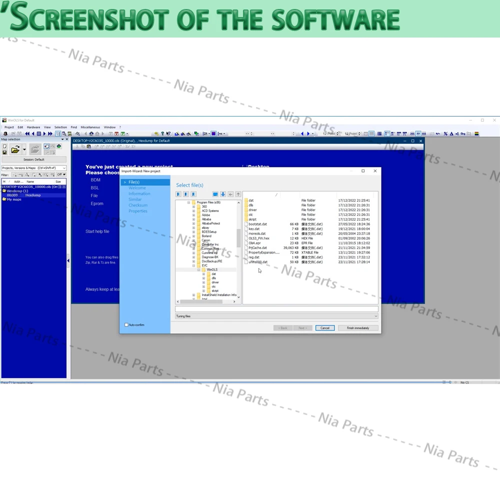500x500 pixels.
Task: Select the Ols4.epr file in the list
Action: pyautogui.click(x=254, y=243)
